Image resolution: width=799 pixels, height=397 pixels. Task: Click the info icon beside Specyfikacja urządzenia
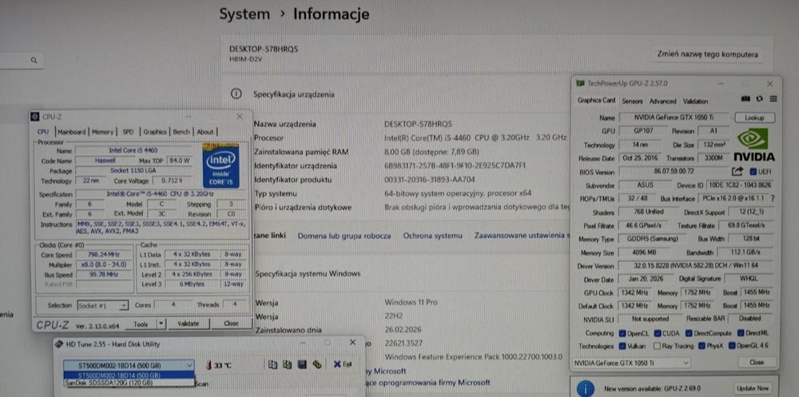pyautogui.click(x=236, y=93)
